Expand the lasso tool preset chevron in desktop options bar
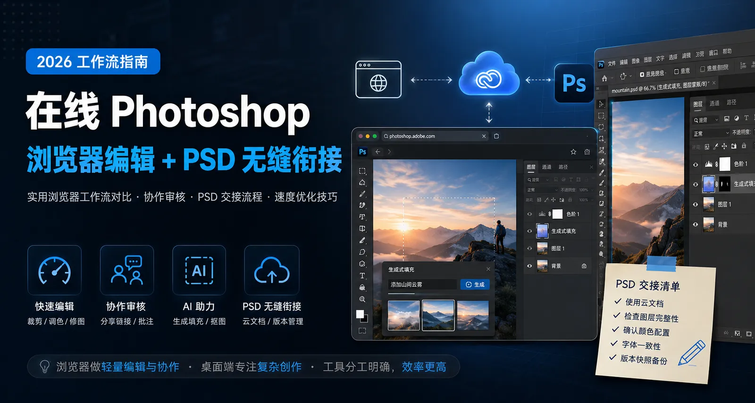 click(x=630, y=76)
